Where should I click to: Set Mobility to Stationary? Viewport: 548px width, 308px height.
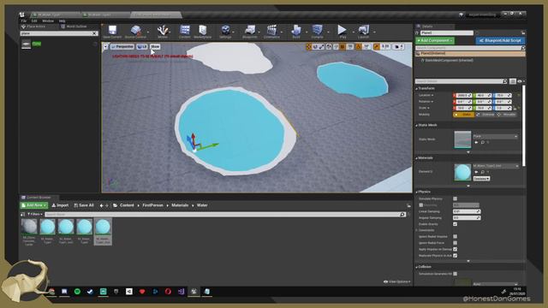485,115
